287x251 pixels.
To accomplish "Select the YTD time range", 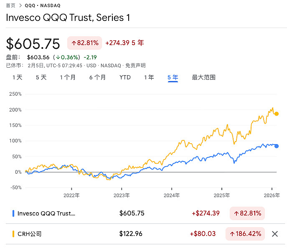I will (125, 77).
